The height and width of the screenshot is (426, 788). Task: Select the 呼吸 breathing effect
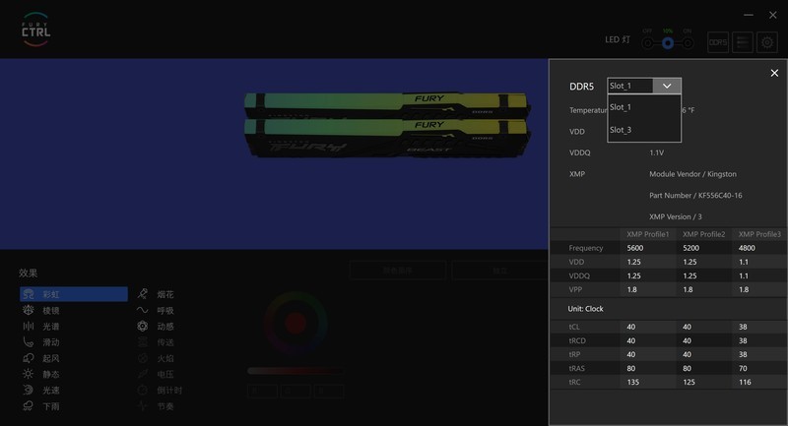click(x=156, y=310)
